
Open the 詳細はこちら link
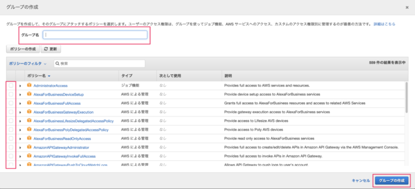384,24
